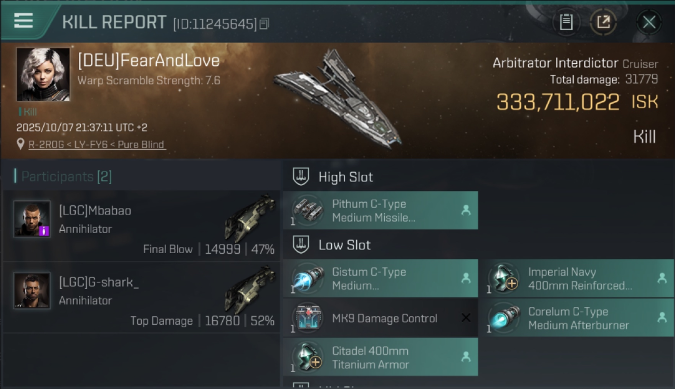Click the share kill report icon
This screenshot has width=675, height=389.
point(603,22)
